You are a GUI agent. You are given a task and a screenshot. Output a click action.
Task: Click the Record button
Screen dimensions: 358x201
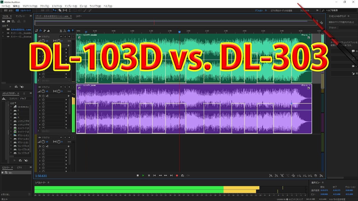coord(177,176)
